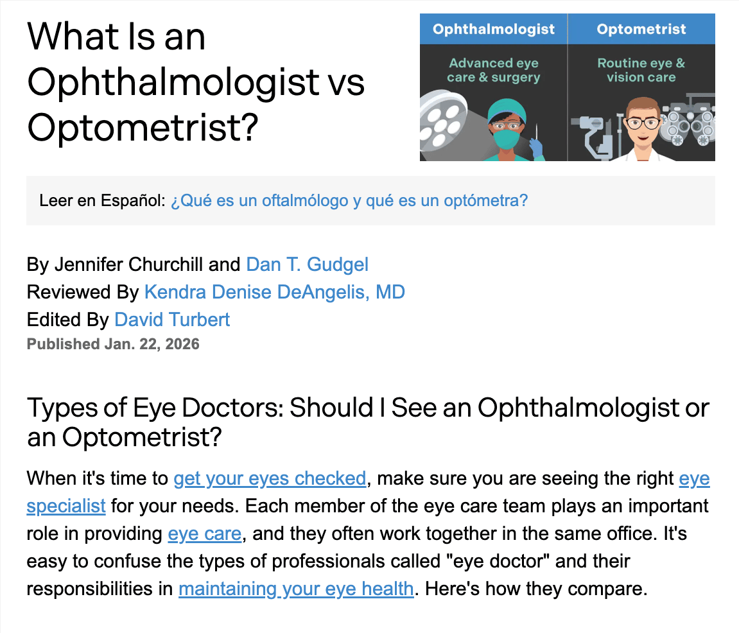Click the optometrist character with glasses

pyautogui.click(x=642, y=132)
